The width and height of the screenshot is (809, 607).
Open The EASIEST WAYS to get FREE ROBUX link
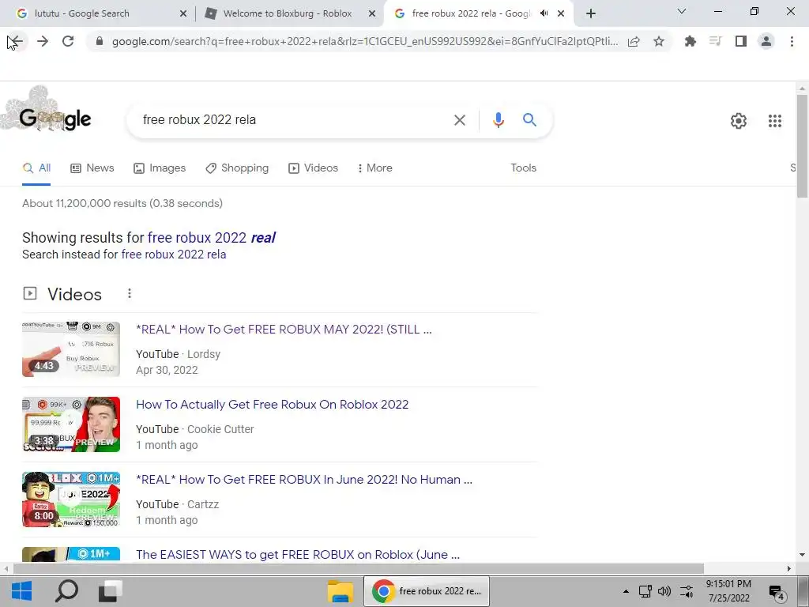click(x=298, y=555)
